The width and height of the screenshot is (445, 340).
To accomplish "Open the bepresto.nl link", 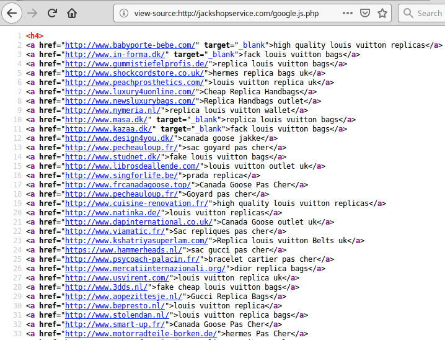I will coord(115,306).
